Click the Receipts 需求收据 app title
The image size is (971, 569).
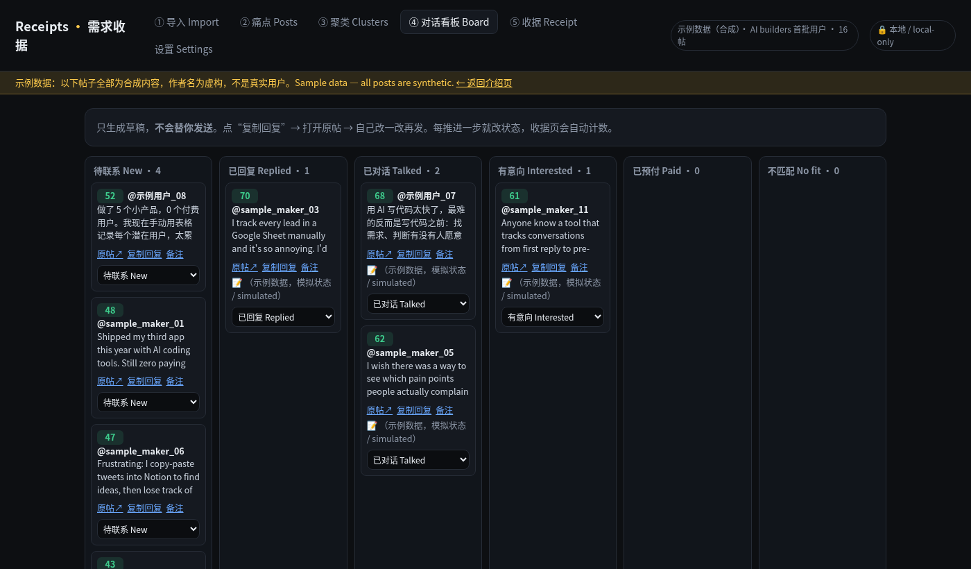tap(71, 35)
